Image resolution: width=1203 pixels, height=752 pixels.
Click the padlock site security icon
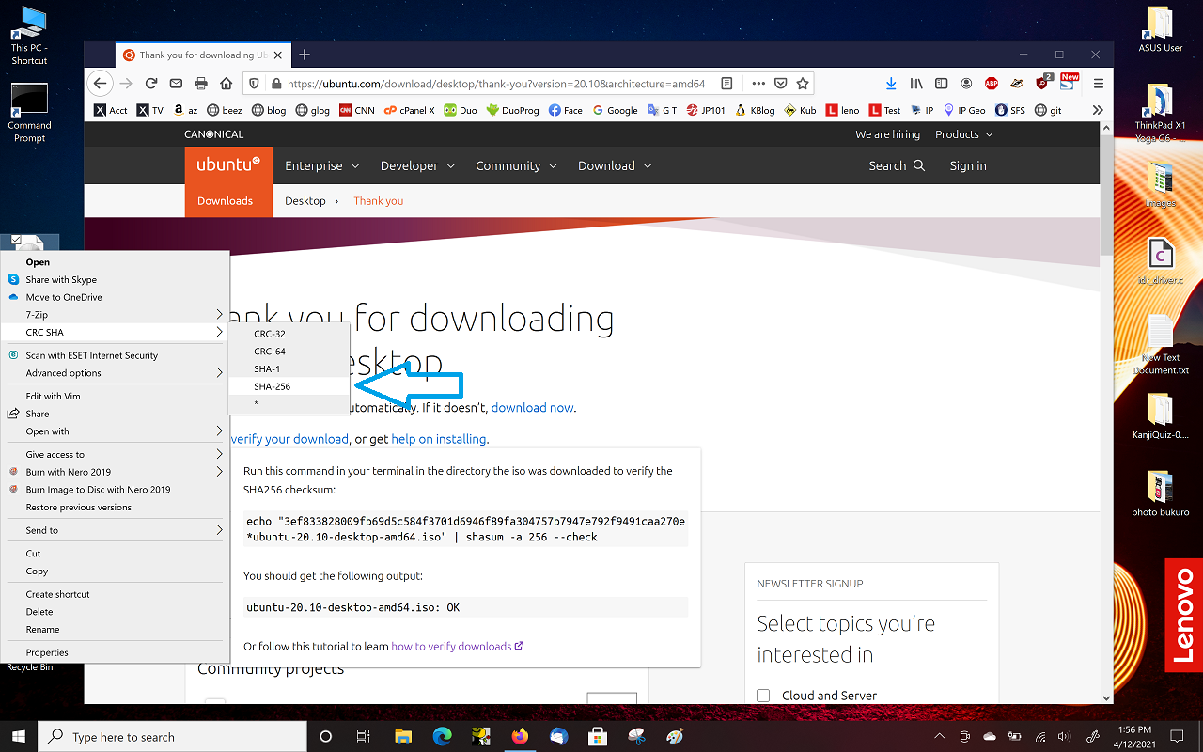(276, 84)
